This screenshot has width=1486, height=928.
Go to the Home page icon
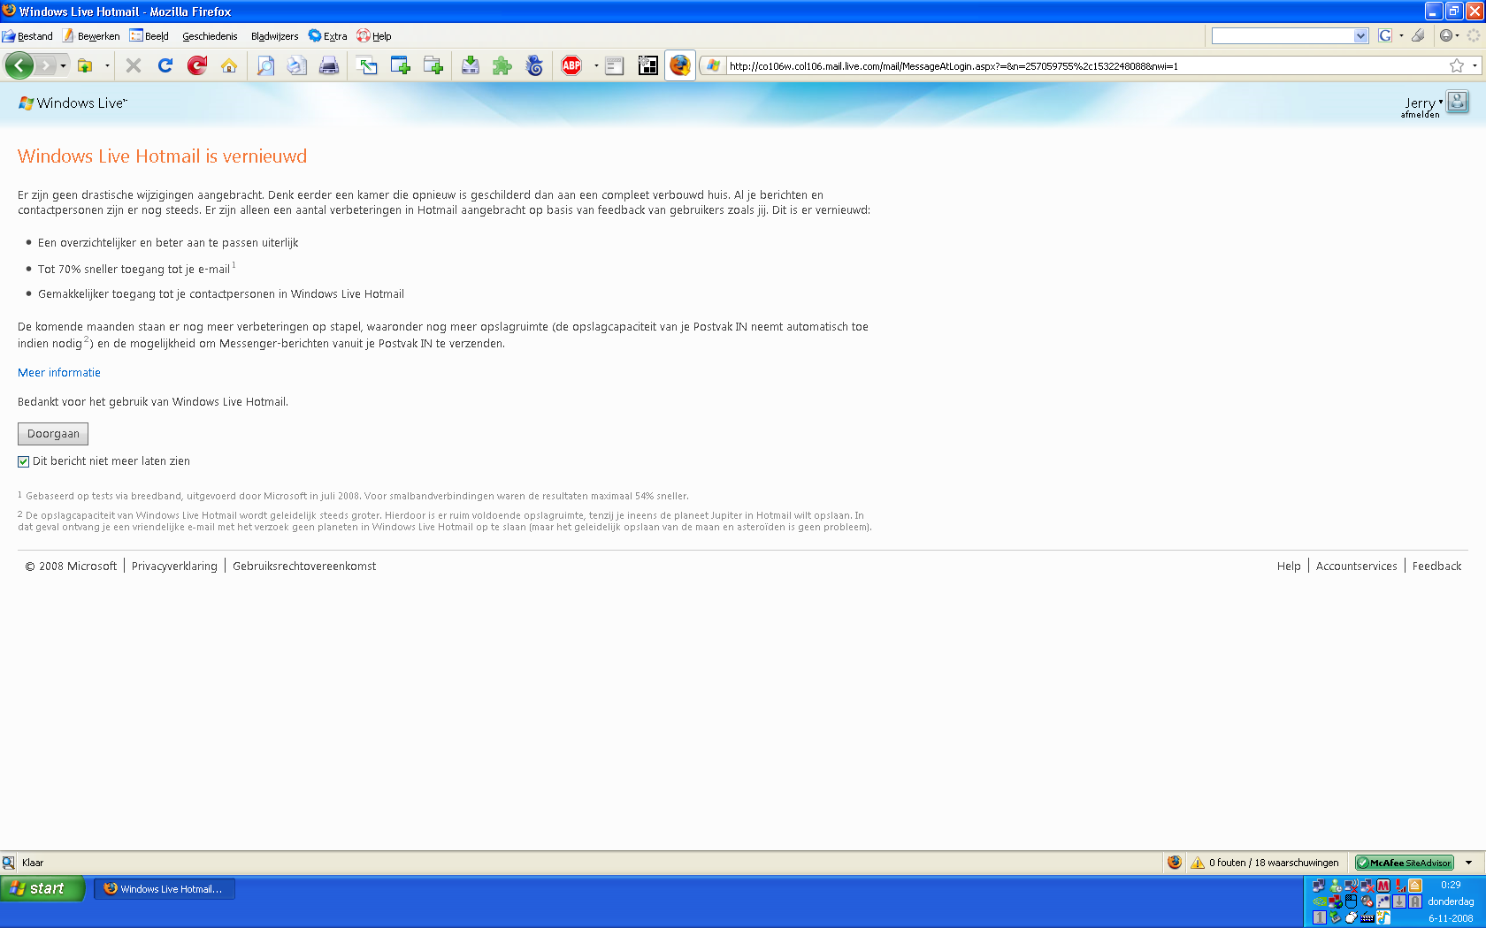(x=229, y=65)
